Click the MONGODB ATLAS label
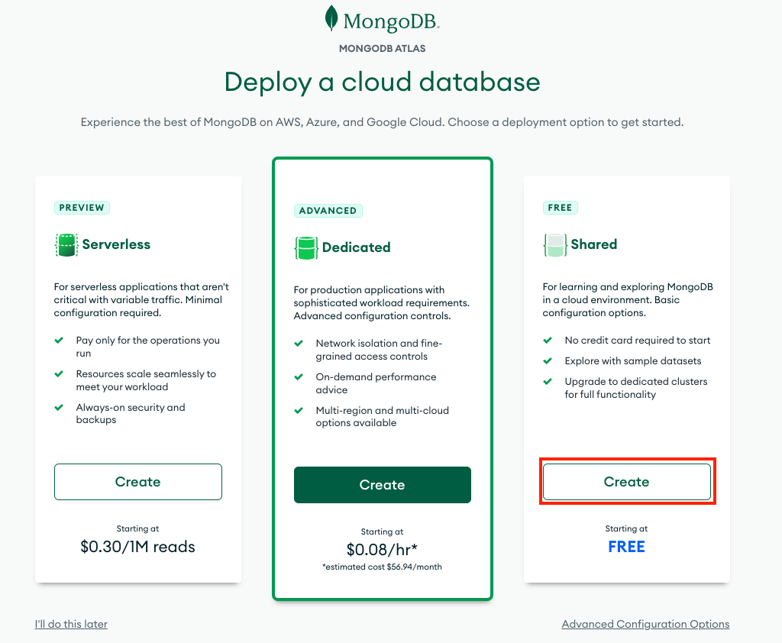 [x=382, y=48]
